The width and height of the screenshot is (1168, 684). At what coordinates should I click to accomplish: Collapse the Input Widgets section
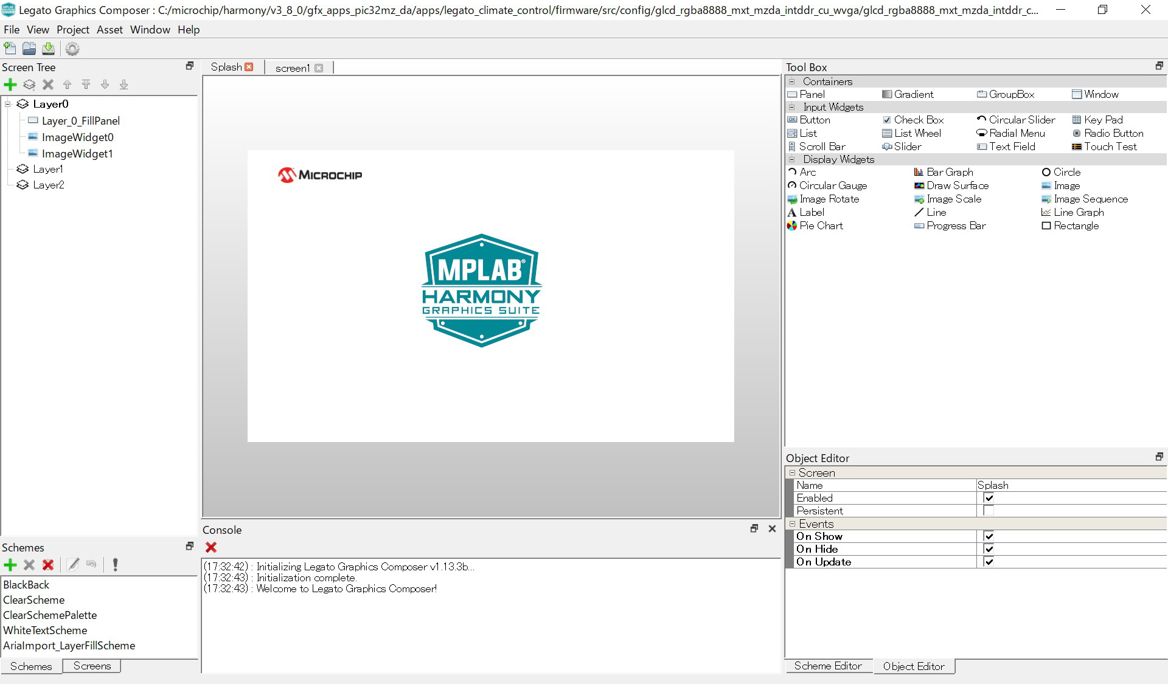[792, 107]
